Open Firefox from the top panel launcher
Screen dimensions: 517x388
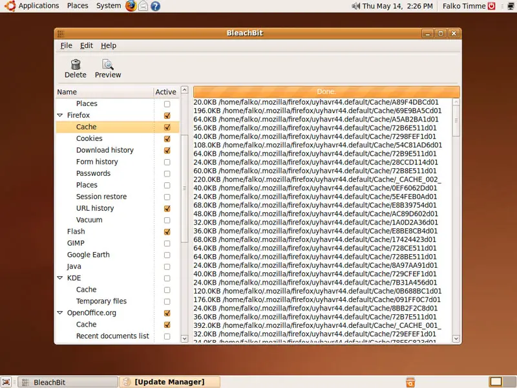click(131, 6)
